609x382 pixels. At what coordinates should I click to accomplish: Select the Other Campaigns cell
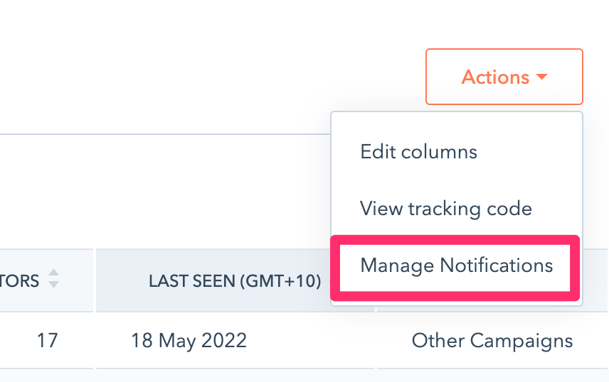(492, 340)
